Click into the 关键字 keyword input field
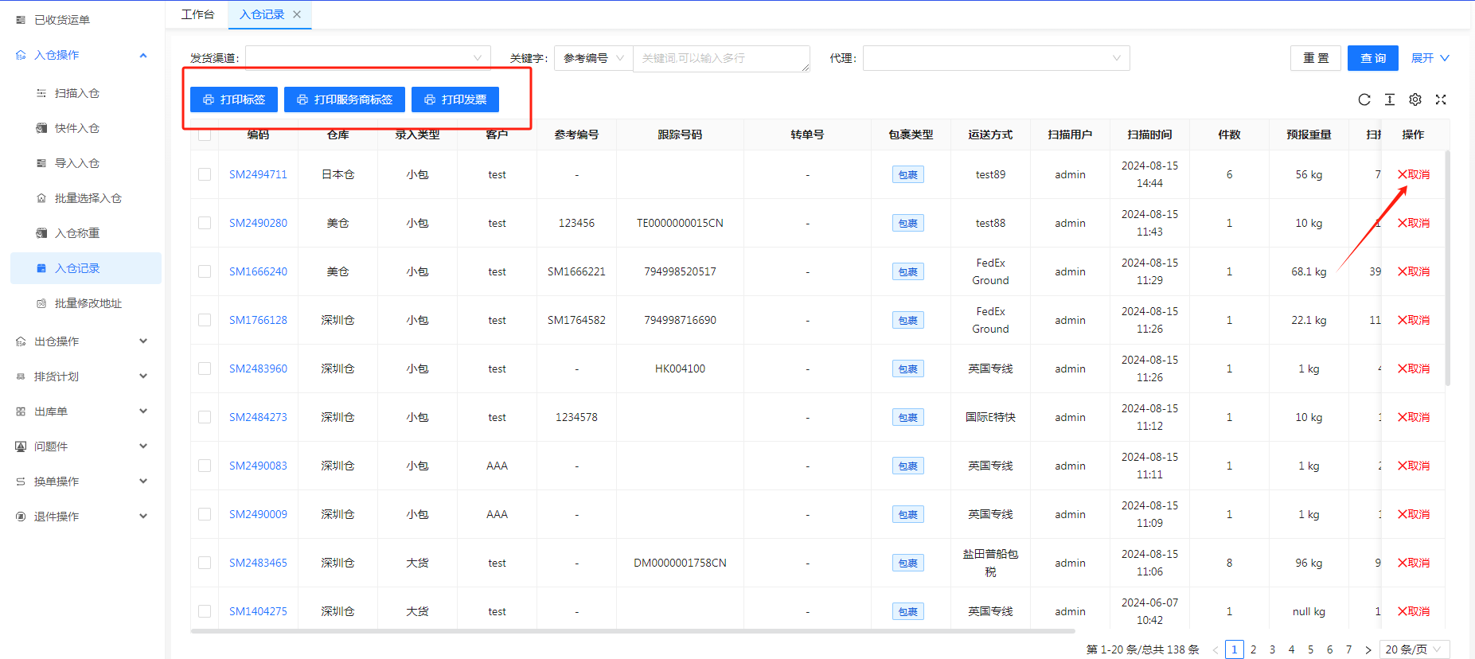This screenshot has height=659, width=1475. 720,58
